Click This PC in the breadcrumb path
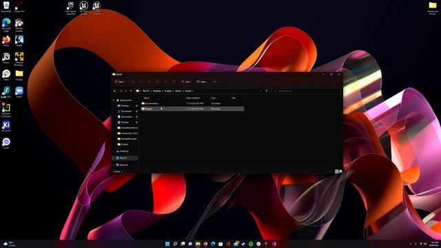This screenshot has height=248, width=441. 146,91
